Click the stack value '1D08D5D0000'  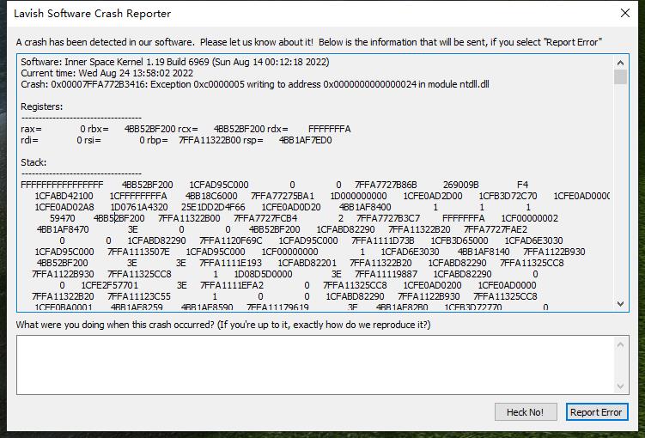click(x=263, y=274)
